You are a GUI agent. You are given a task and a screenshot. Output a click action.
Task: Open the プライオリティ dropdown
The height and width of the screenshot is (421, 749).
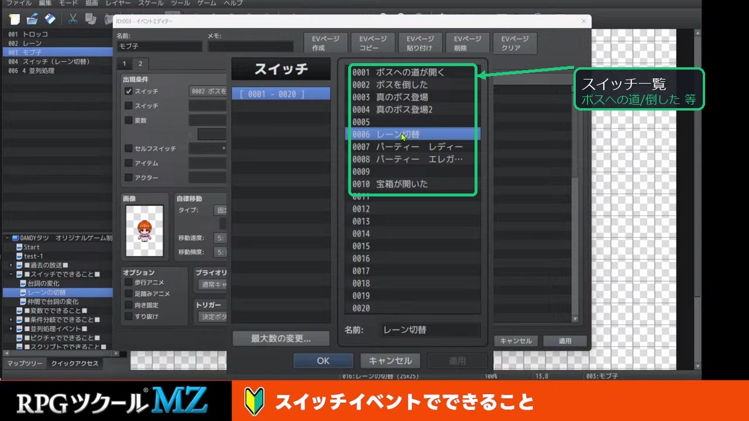click(212, 285)
